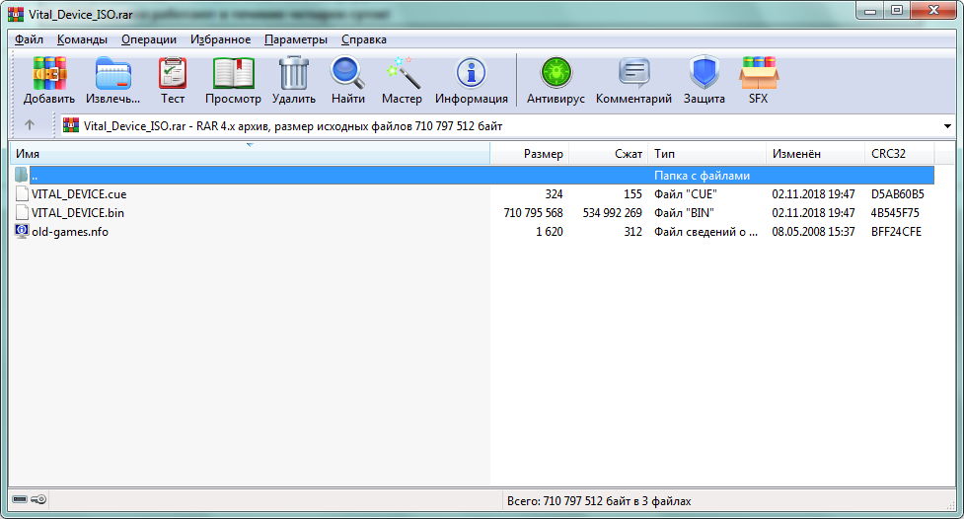
Task: Click the Удалить trash can icon
Action: (x=294, y=73)
